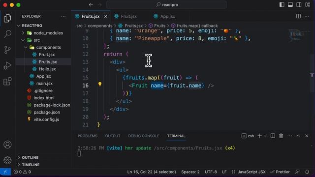This screenshot has height=177, width=315.
Task: Kill terminal with the trash icon
Action: tap(281, 136)
